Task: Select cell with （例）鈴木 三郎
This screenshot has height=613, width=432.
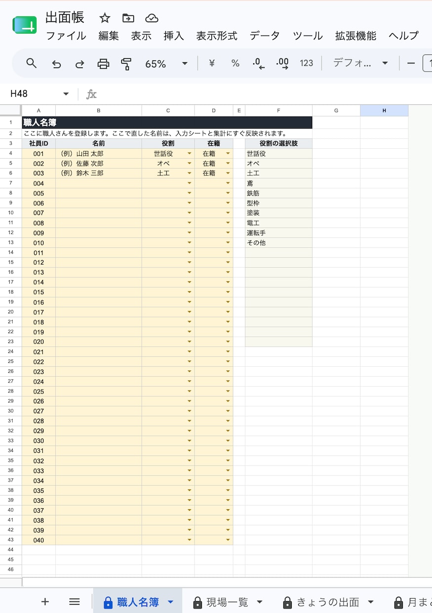Action: (99, 174)
